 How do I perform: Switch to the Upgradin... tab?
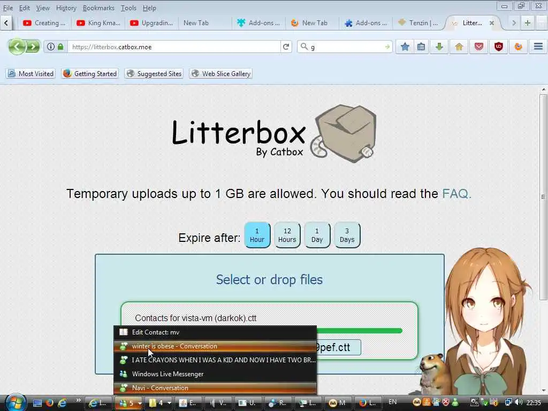coord(151,23)
